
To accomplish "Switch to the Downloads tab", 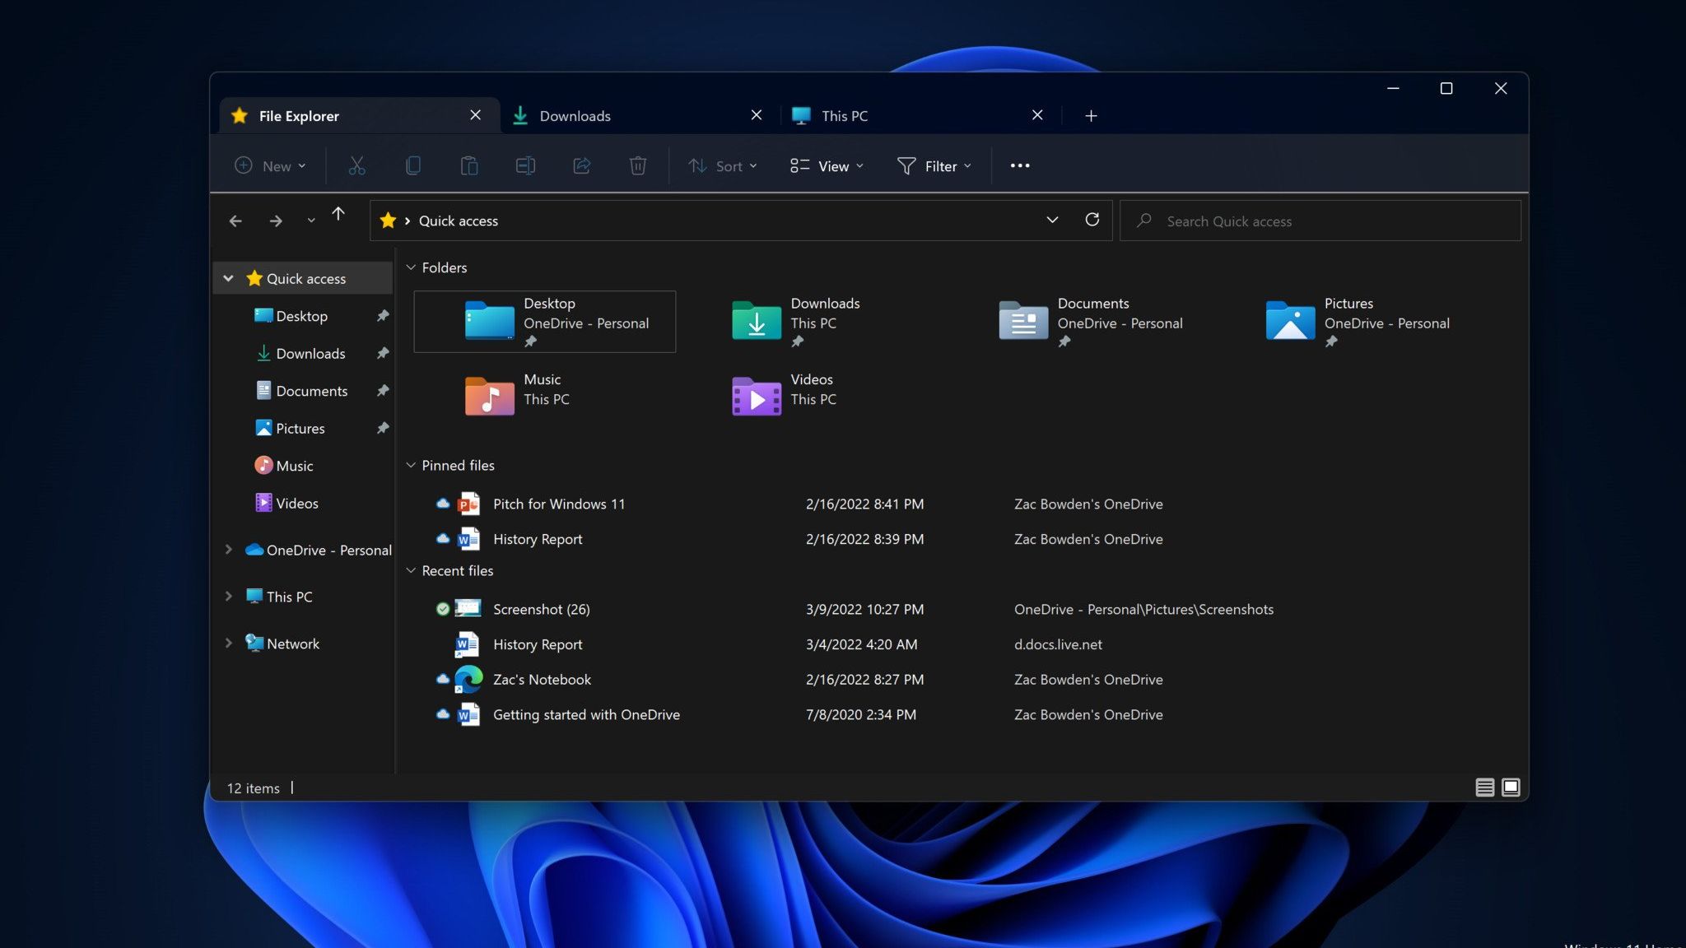I will tap(639, 115).
